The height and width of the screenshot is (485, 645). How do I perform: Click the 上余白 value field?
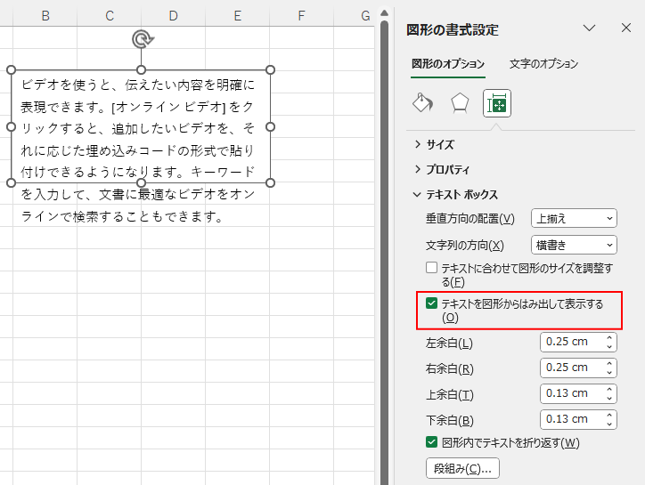coord(571,393)
